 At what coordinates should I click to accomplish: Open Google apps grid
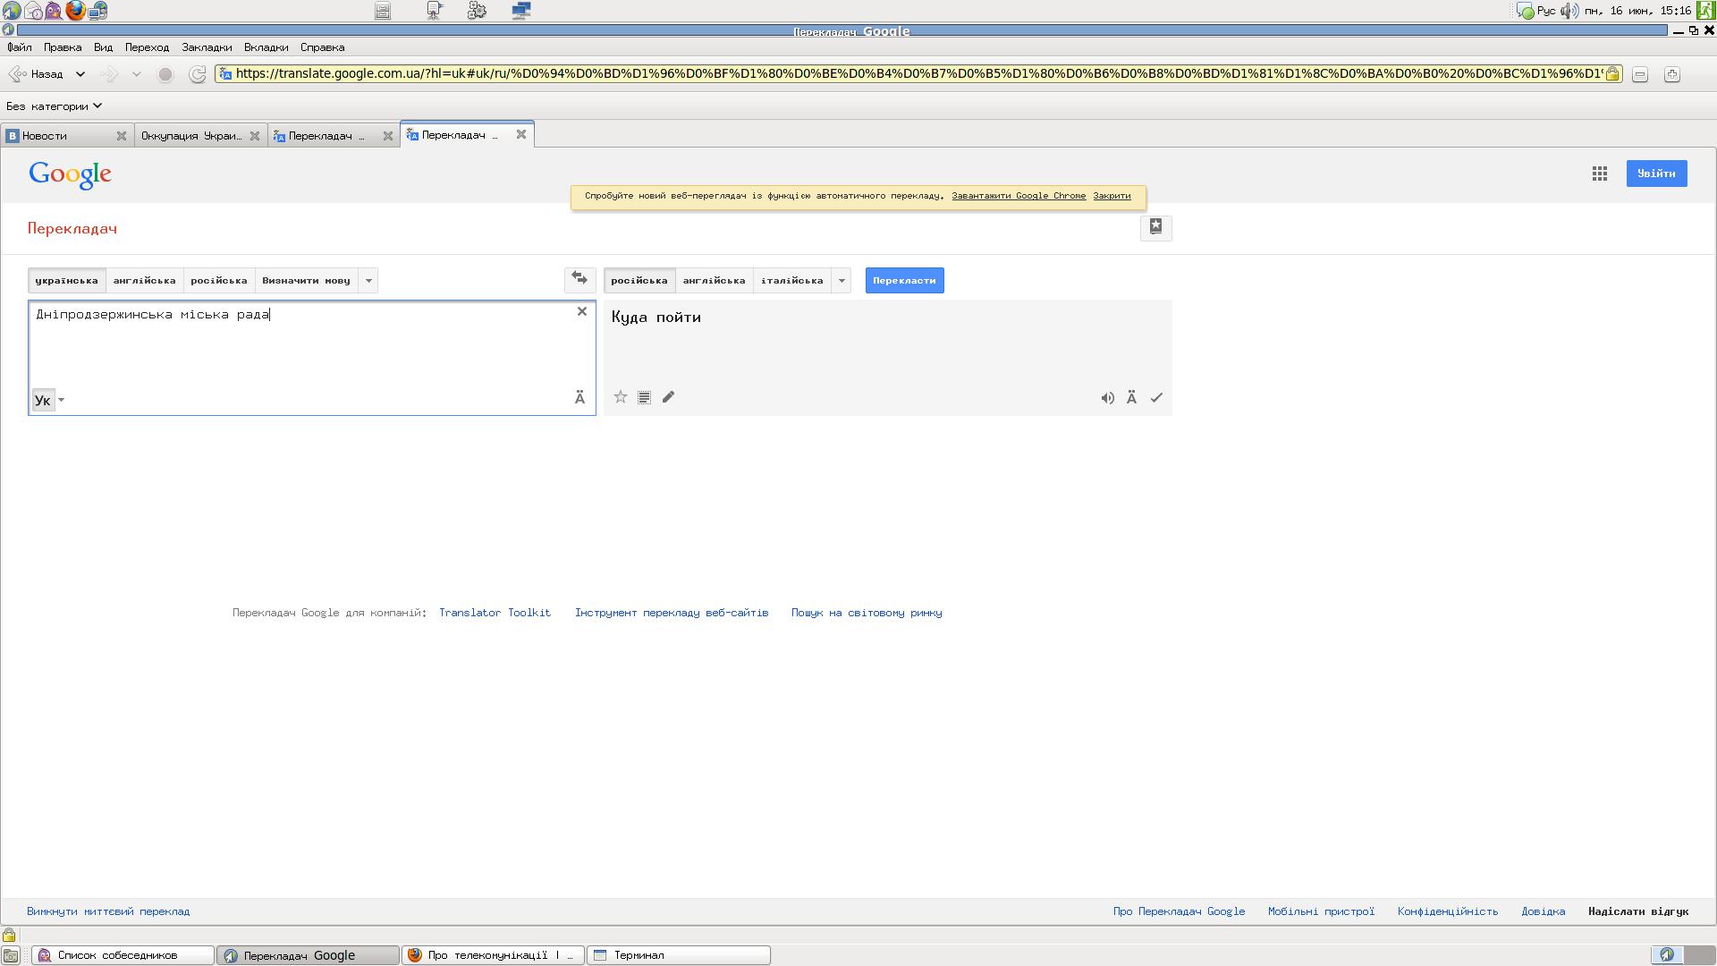(x=1600, y=174)
